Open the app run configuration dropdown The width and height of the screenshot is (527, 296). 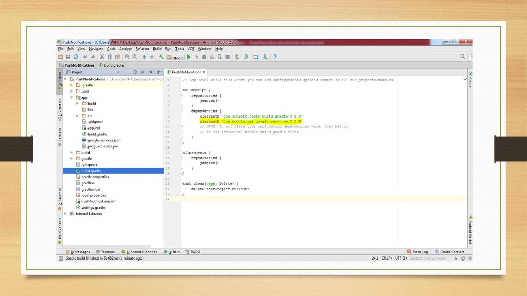[x=175, y=57]
